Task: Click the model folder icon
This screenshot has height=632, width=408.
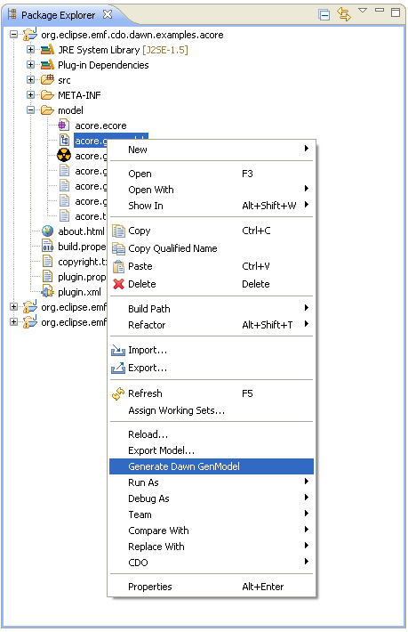Action: pos(47,110)
